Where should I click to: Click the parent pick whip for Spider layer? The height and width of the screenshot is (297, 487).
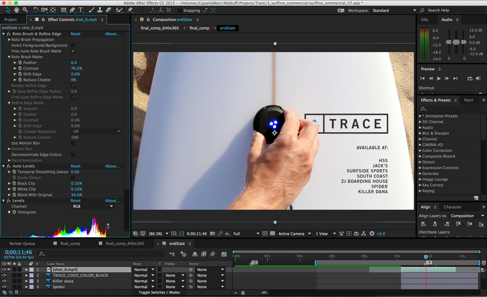coord(191,287)
